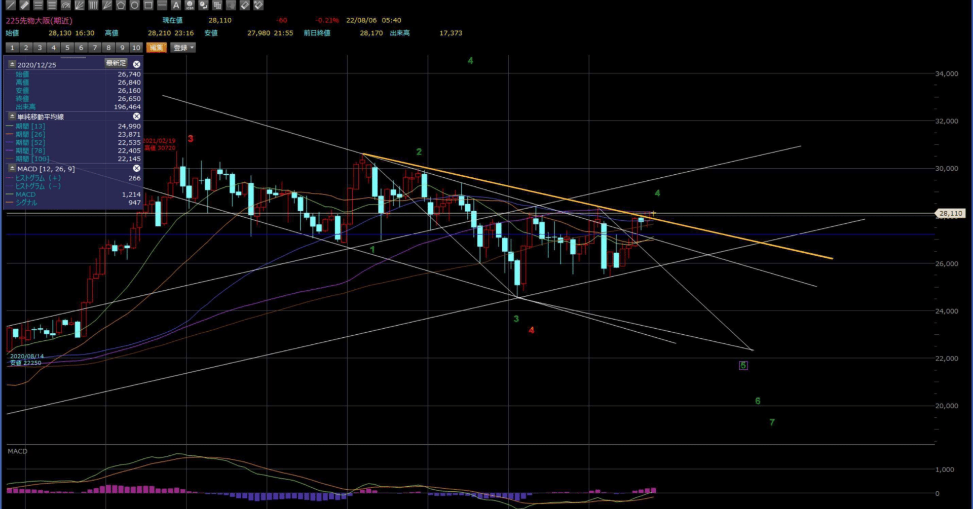
Task: Select the horizontal line tool
Action: pyautogui.click(x=162, y=5)
